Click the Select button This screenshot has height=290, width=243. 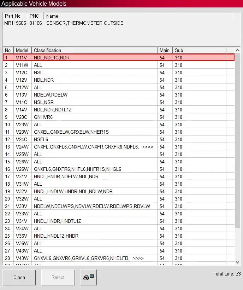click(x=58, y=277)
